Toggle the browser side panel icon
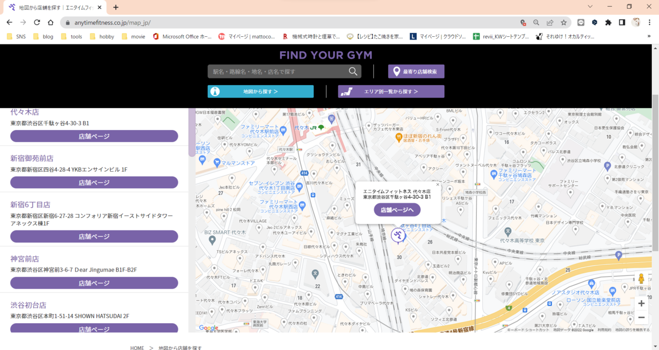 622,22
